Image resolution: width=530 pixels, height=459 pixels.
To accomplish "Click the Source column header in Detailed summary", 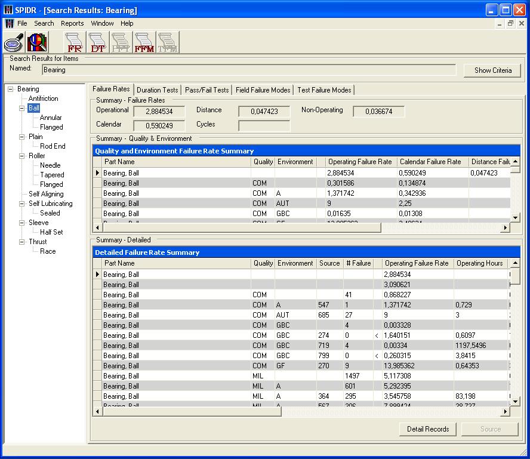I will coord(329,263).
